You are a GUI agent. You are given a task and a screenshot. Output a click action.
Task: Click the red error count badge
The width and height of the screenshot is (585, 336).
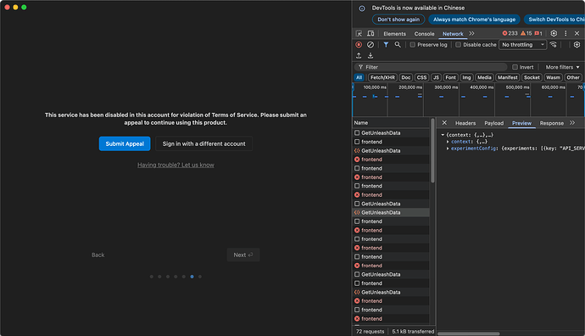510,33
